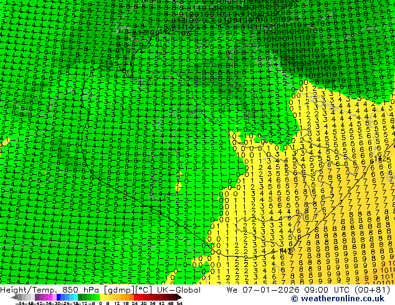
Task: Click the copyright symbol before weatheronline
Action: tap(295, 299)
